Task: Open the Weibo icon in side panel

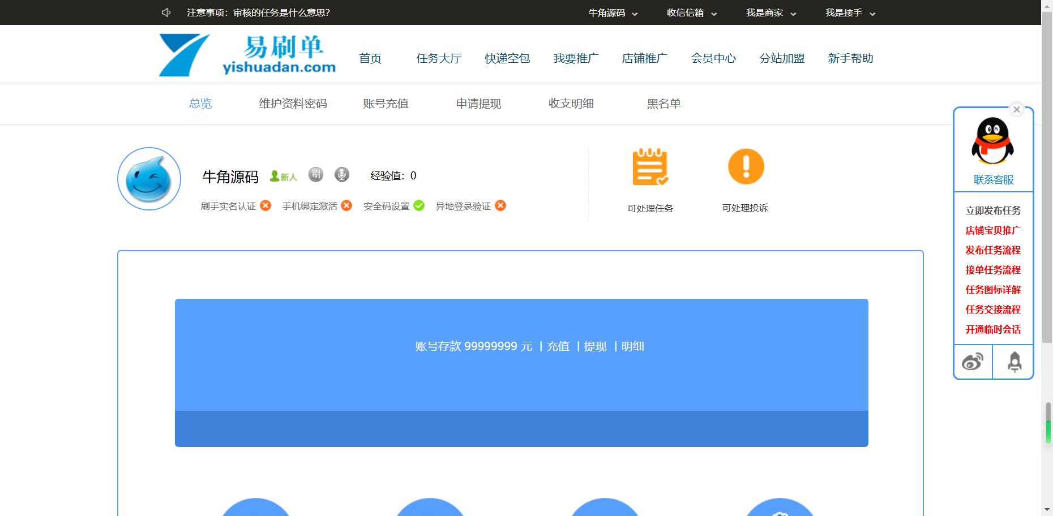Action: point(973,362)
